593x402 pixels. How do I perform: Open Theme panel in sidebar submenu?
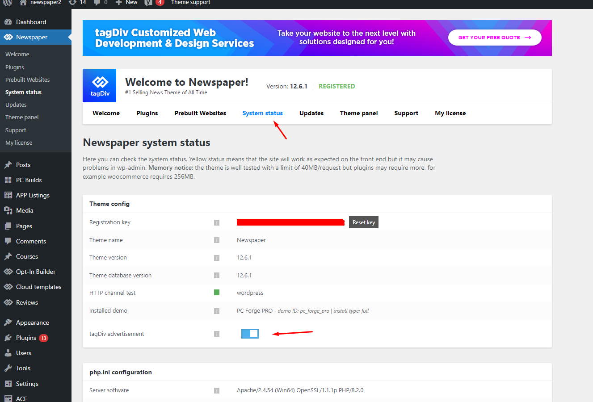click(22, 117)
